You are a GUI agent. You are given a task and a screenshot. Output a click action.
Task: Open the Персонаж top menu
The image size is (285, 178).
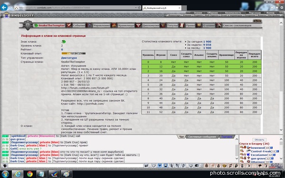pos(255,13)
